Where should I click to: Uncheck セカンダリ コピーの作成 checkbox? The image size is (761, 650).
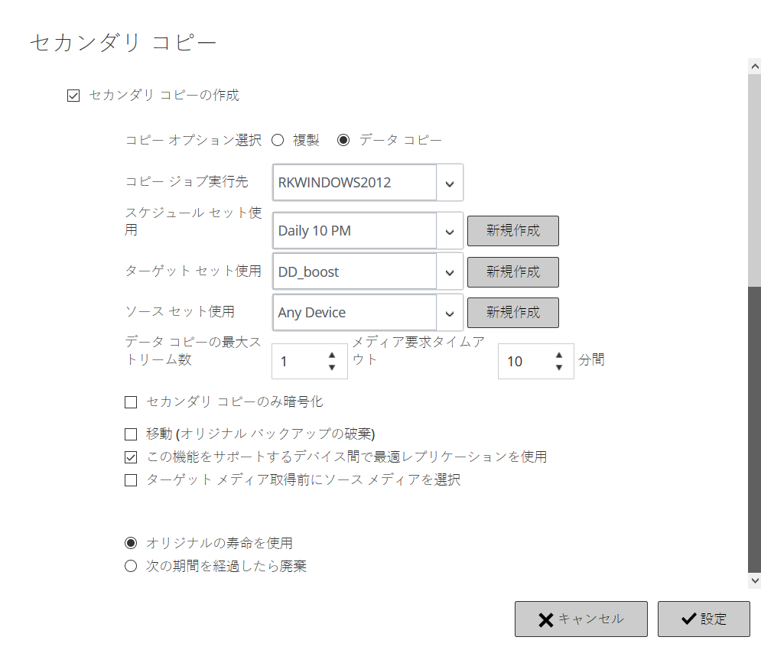74,96
